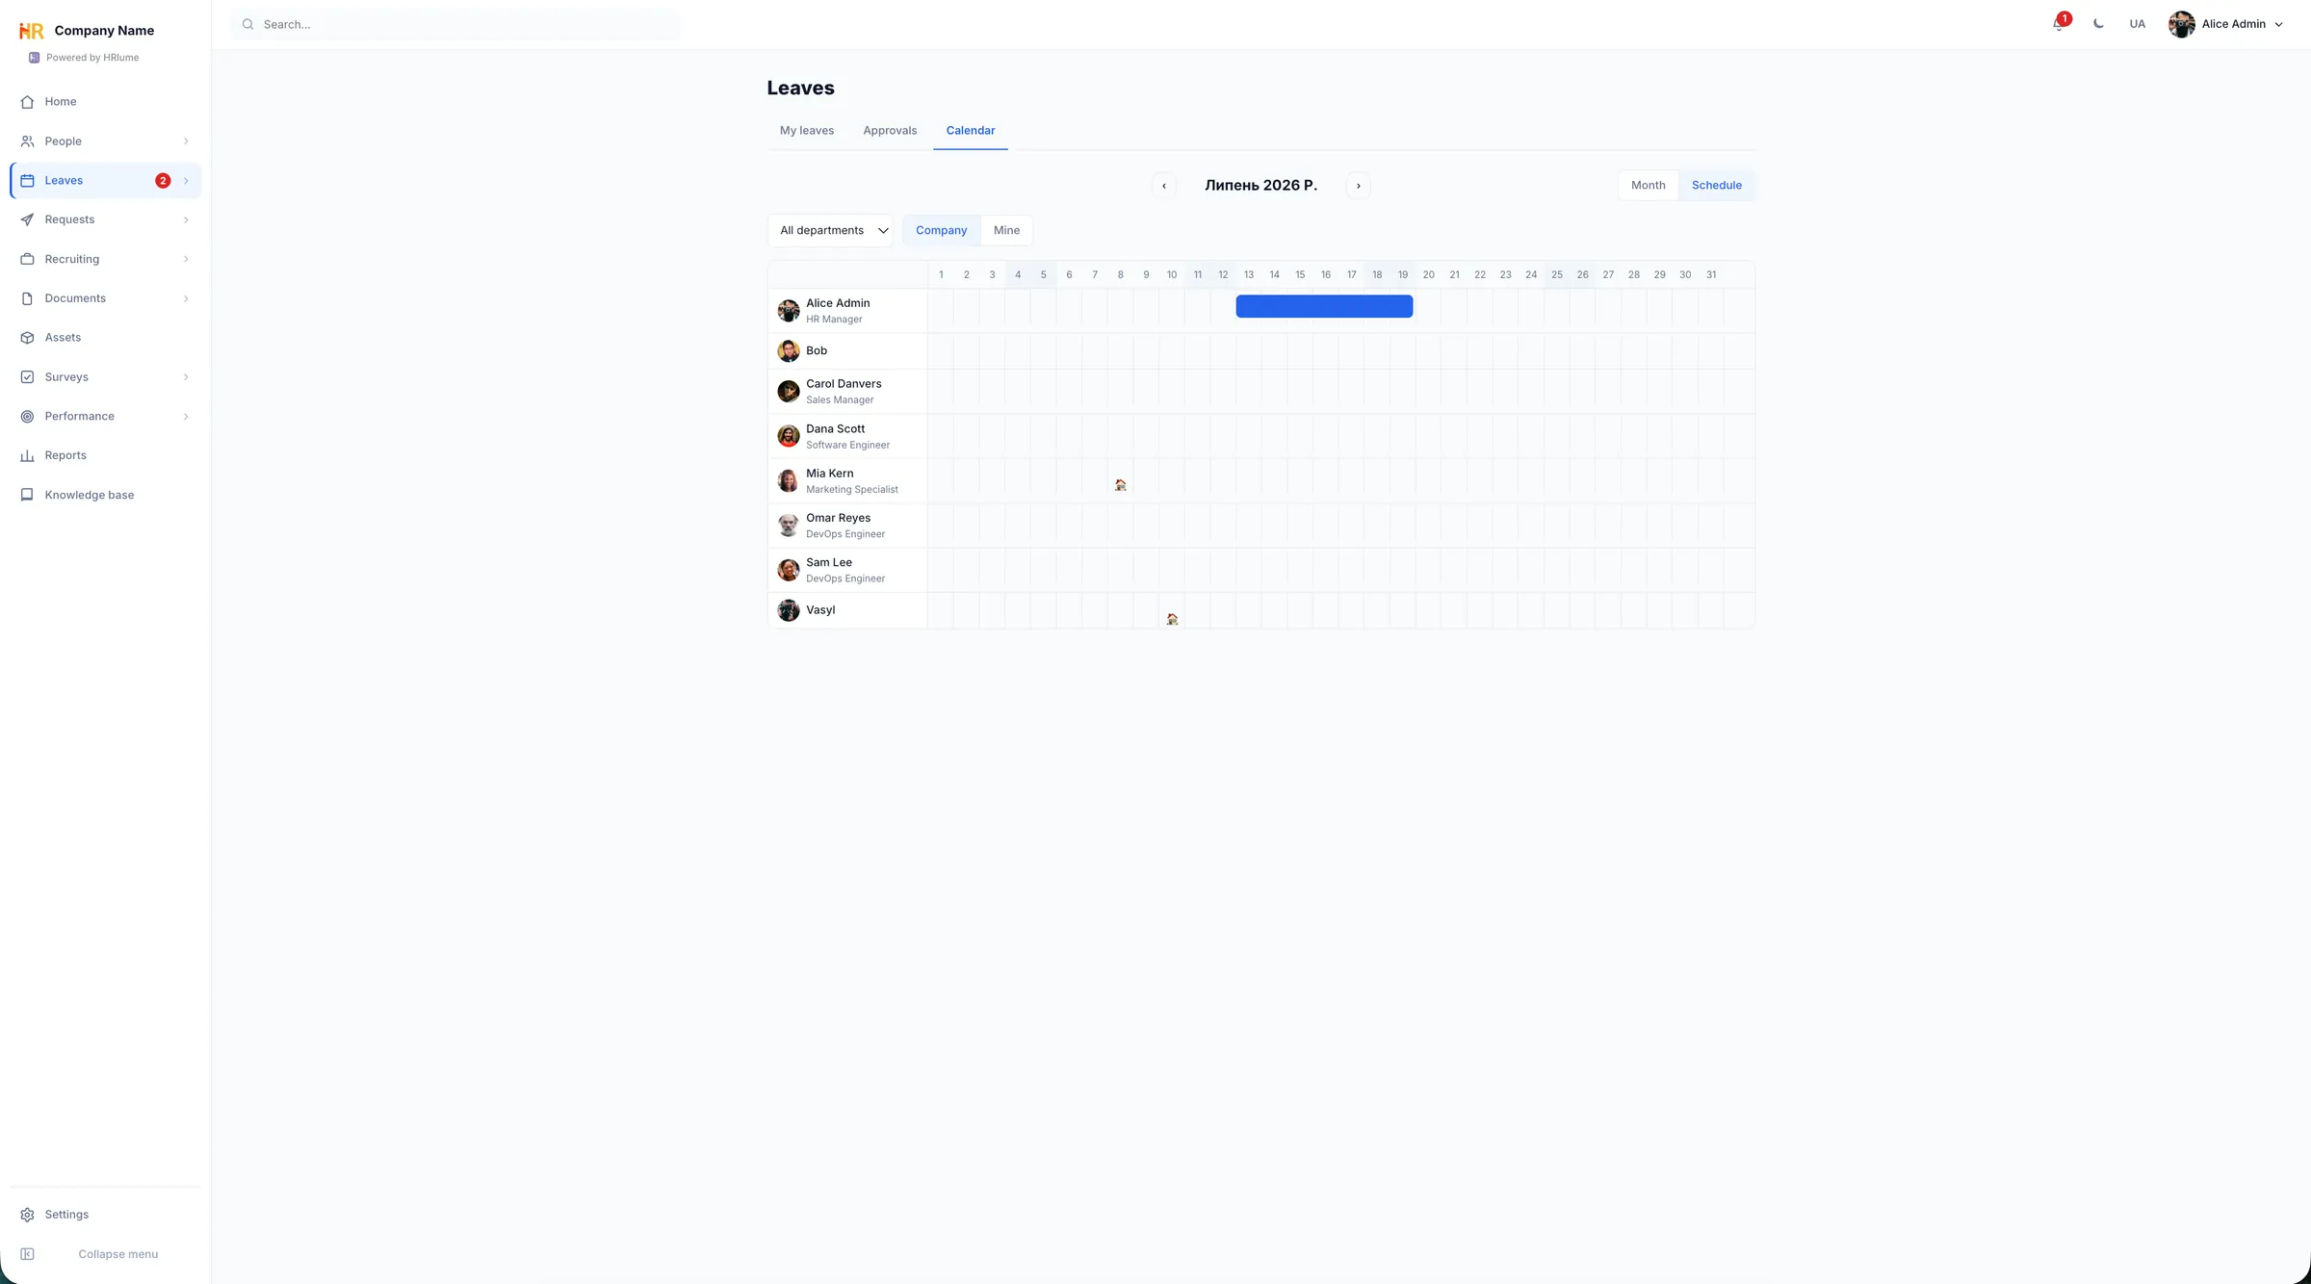2311x1284 pixels.
Task: Click the Reports bar chart icon
Action: click(27, 455)
